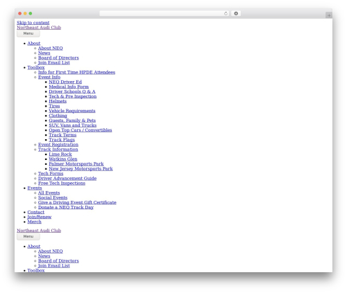Open the top Northeast Audi Club link
The height and width of the screenshot is (293, 347).
(x=39, y=28)
